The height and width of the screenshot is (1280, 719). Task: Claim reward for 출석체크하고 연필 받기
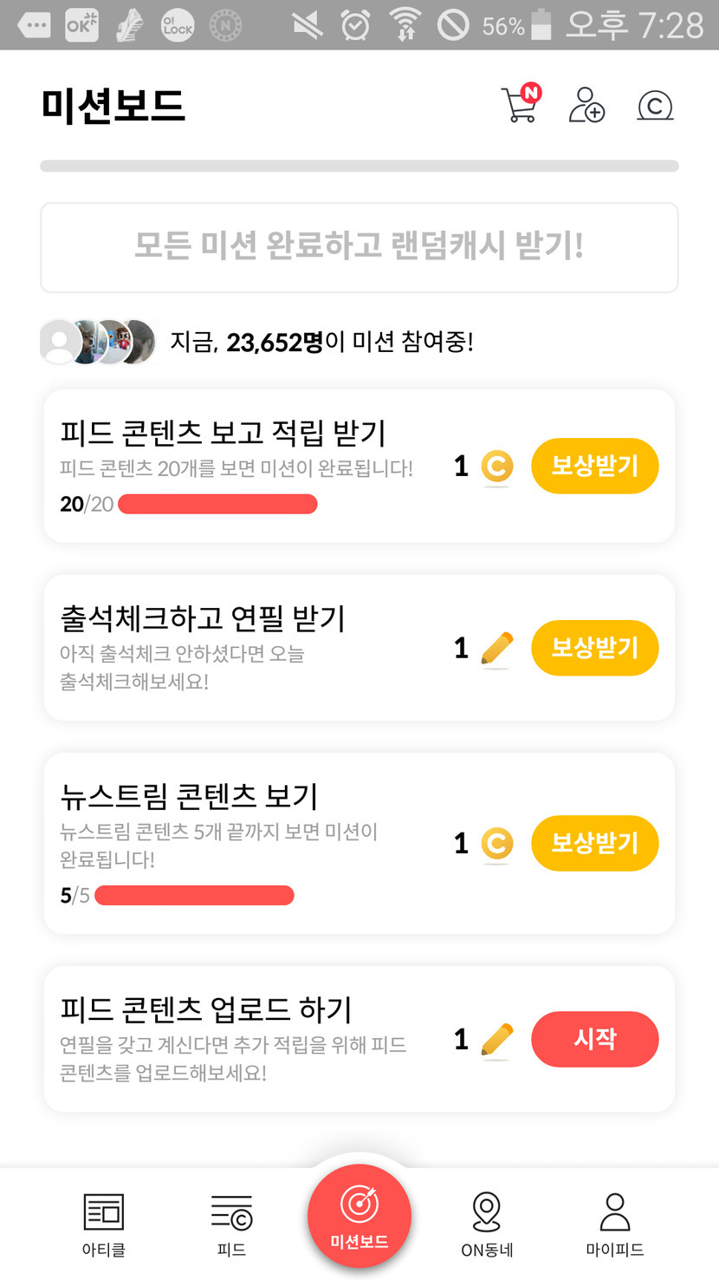594,648
